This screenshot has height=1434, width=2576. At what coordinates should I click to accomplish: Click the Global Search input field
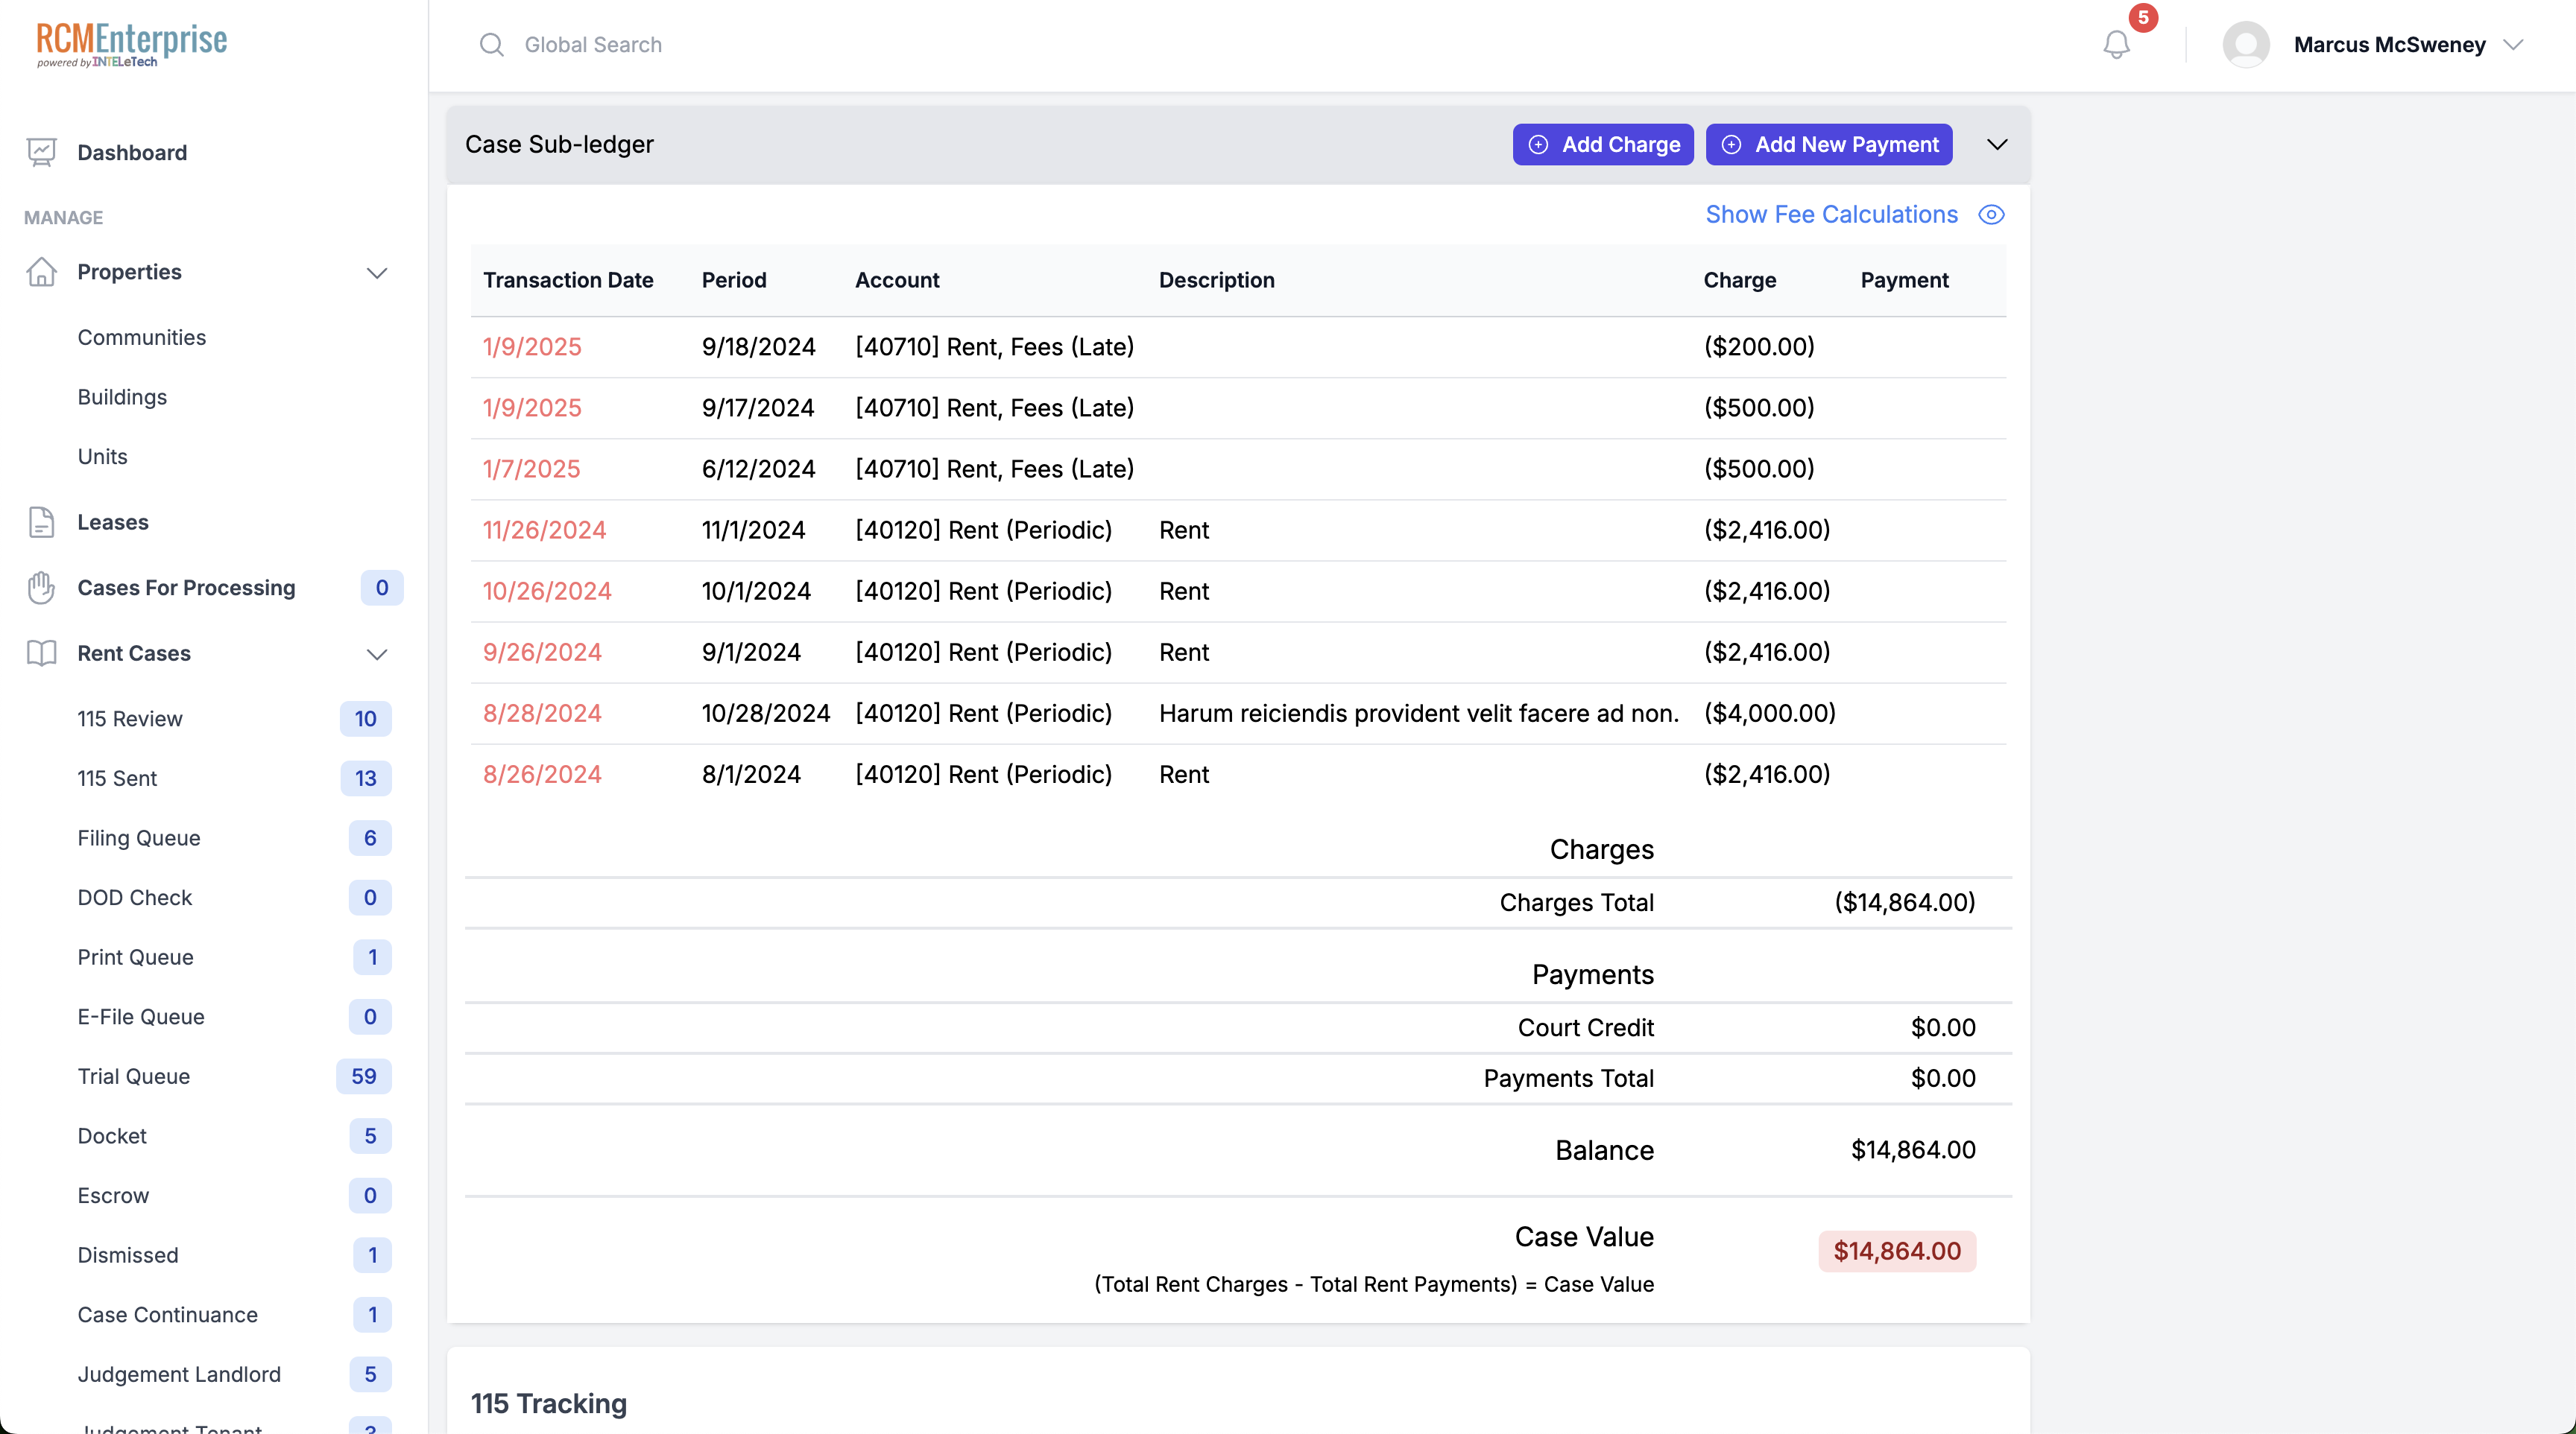click(594, 44)
